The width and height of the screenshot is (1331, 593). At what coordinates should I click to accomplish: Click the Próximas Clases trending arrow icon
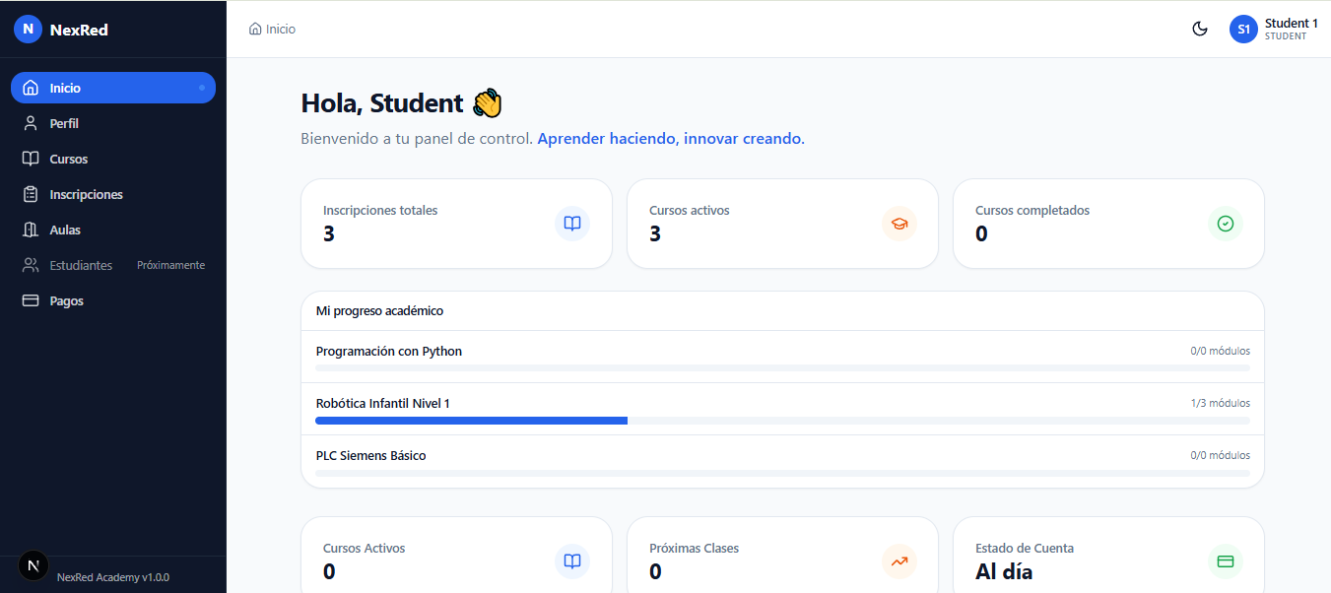[899, 561]
